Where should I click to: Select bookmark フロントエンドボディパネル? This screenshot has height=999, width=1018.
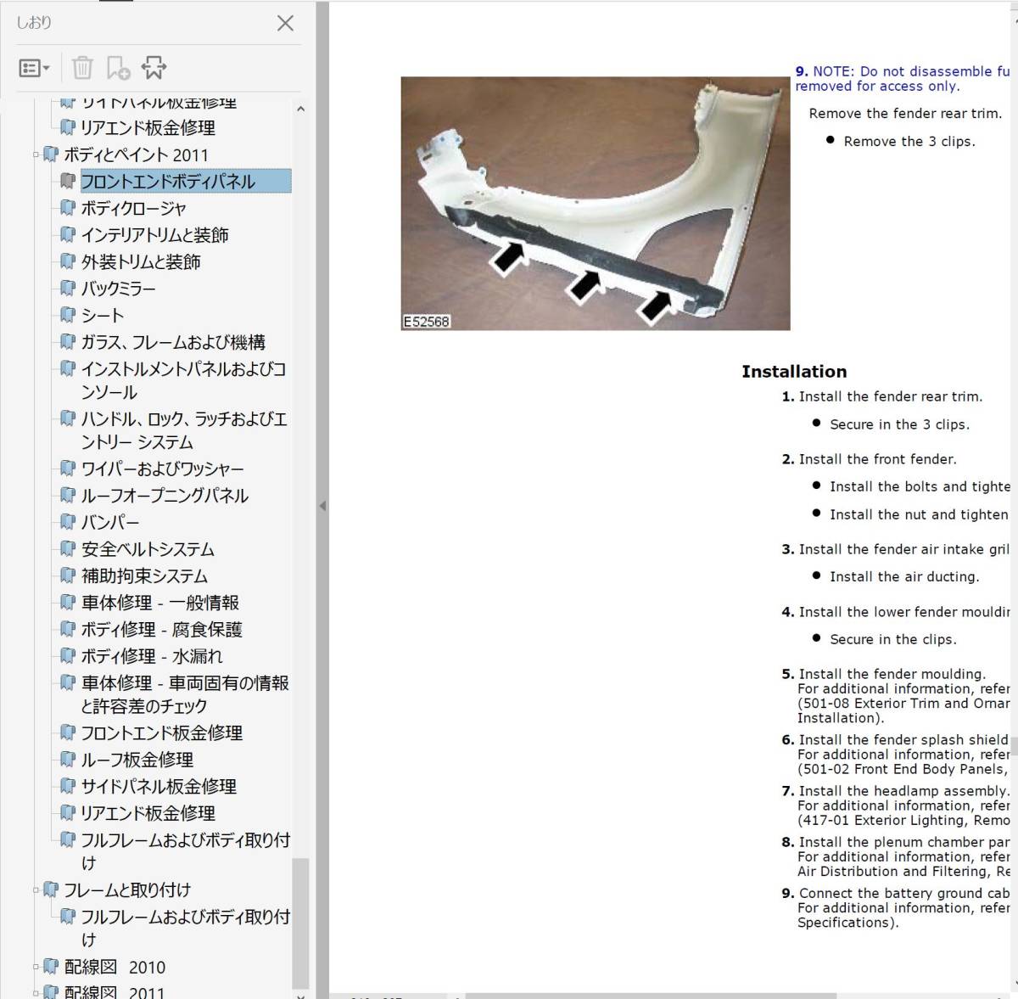coord(185,181)
